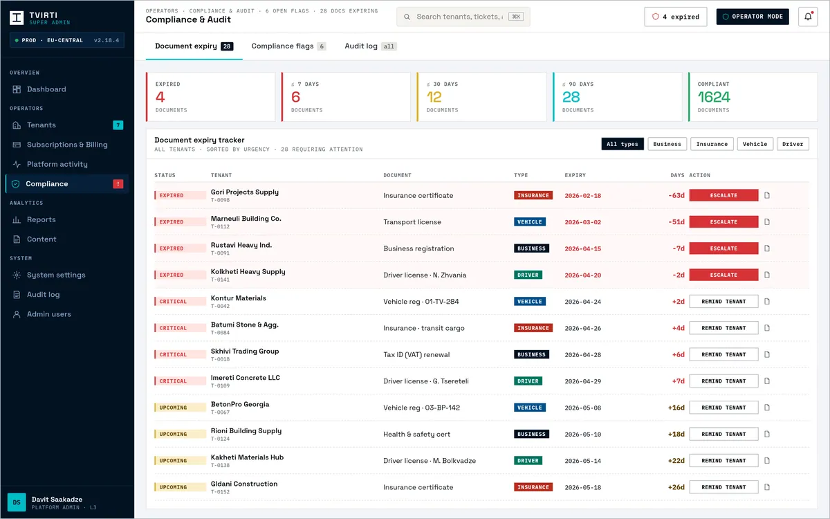
Task: Open document icon for Marneuli Building Co.
Action: 767,222
